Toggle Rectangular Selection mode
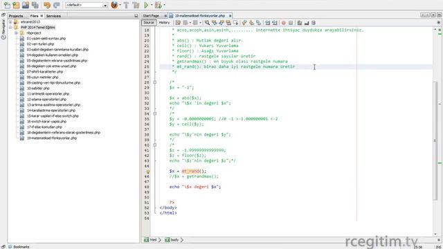The height and width of the screenshot is (249, 443). [x=235, y=23]
